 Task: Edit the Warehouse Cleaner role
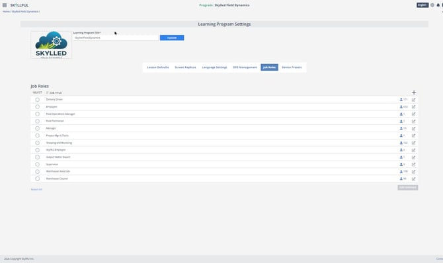click(x=413, y=179)
